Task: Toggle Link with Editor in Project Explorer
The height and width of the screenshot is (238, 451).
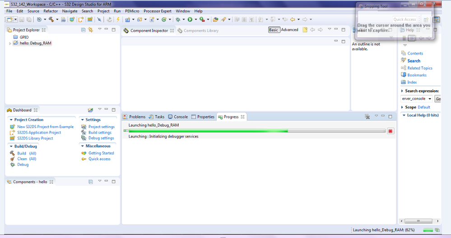Action: tap(91, 30)
